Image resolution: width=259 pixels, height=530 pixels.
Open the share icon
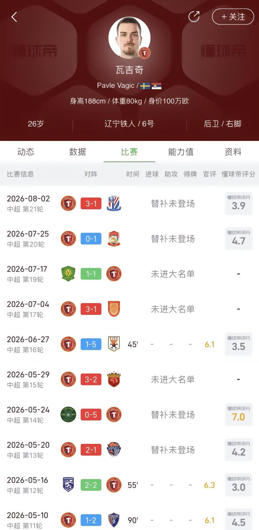[194, 16]
